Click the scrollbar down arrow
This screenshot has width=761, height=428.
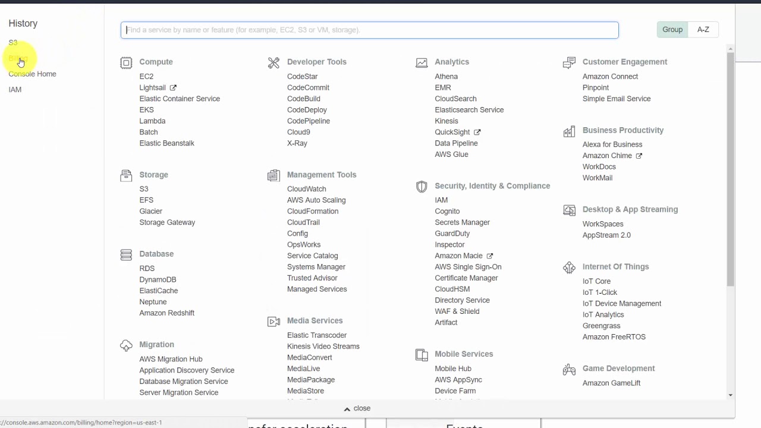tap(731, 395)
